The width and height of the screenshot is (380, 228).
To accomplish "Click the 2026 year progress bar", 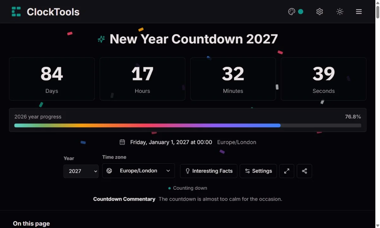I will 188,125.
